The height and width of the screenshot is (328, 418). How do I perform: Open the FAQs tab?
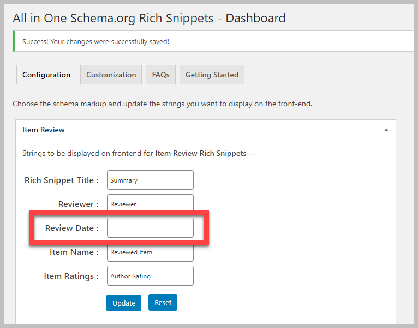point(161,75)
